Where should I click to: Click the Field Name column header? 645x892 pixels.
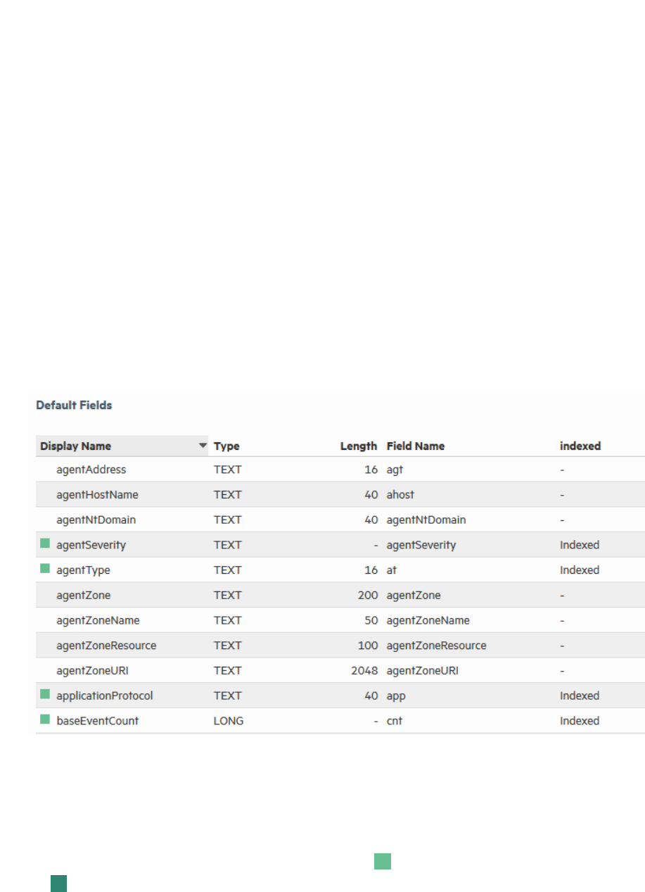point(415,446)
